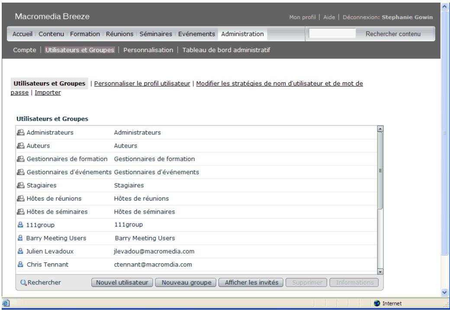Open Modifier les stratégies de nom d'utilisateur link
The height and width of the screenshot is (310, 450).
pos(280,83)
